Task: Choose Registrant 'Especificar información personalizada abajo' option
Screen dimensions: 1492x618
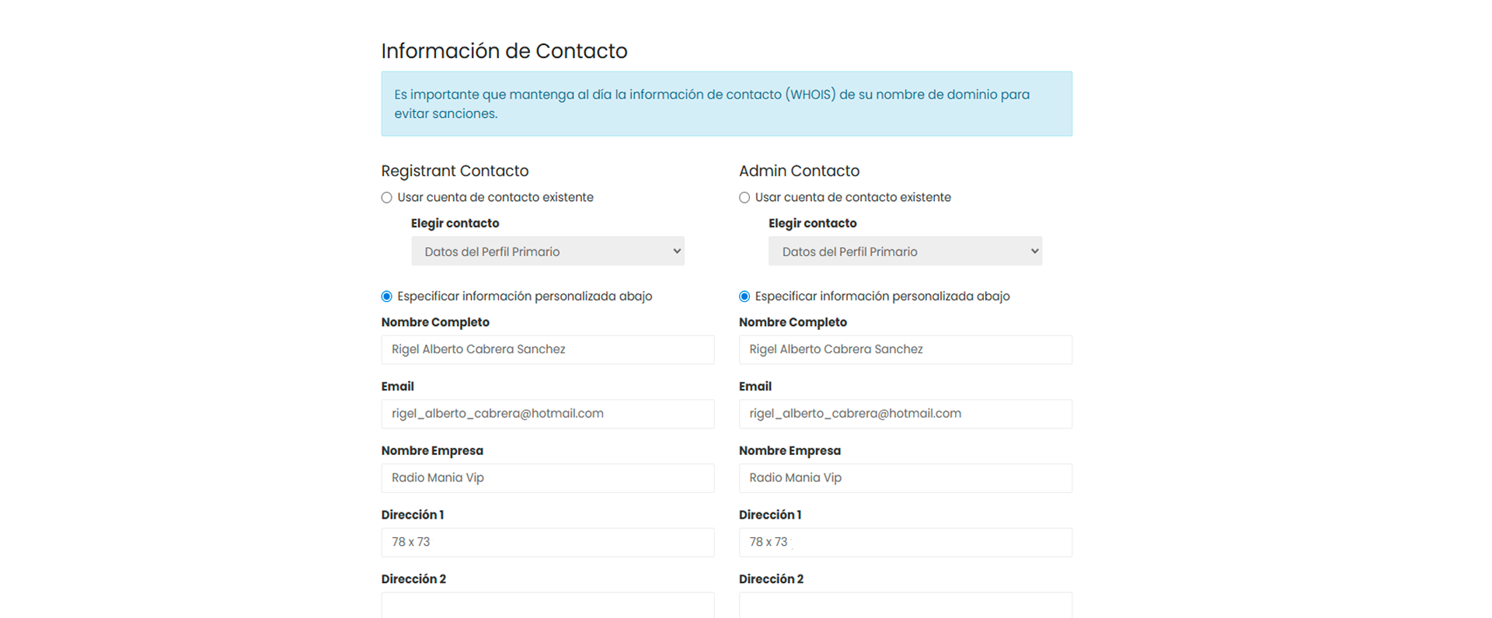Action: [387, 297]
